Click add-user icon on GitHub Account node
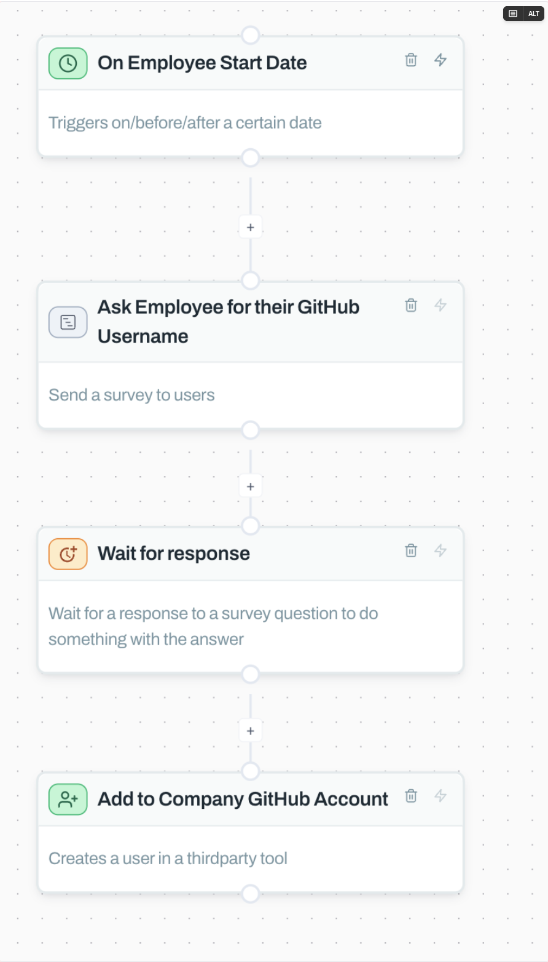This screenshot has height=962, width=548. tap(68, 799)
